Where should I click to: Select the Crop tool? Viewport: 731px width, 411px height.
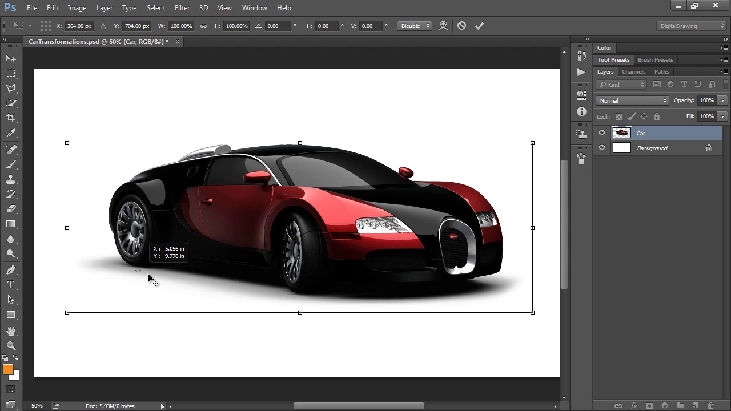[x=11, y=118]
